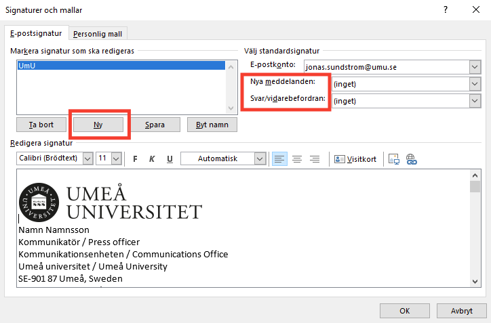Expand the E-postkonto account dropdown
Viewport: 491px width, 323px height.
[475, 67]
